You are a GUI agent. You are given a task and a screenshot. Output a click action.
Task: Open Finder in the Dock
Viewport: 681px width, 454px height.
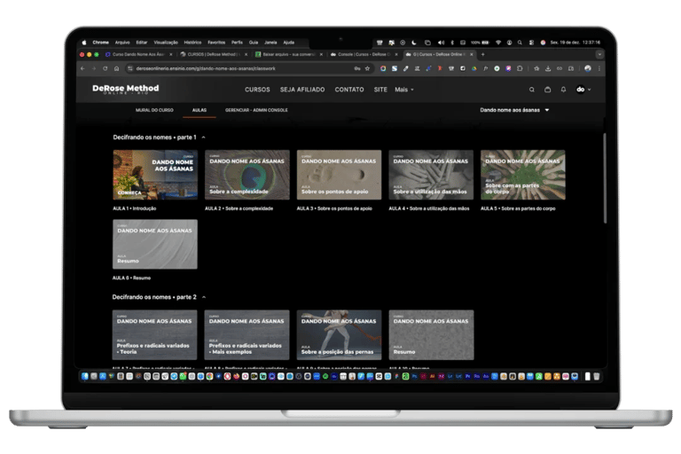pyautogui.click(x=85, y=376)
